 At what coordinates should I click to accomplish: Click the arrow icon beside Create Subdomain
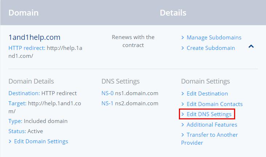click(183, 48)
